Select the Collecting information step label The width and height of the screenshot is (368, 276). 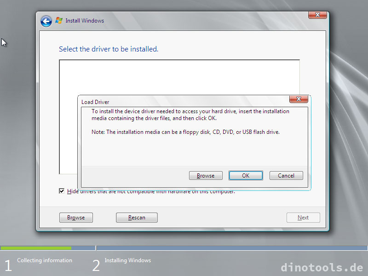pos(45,260)
